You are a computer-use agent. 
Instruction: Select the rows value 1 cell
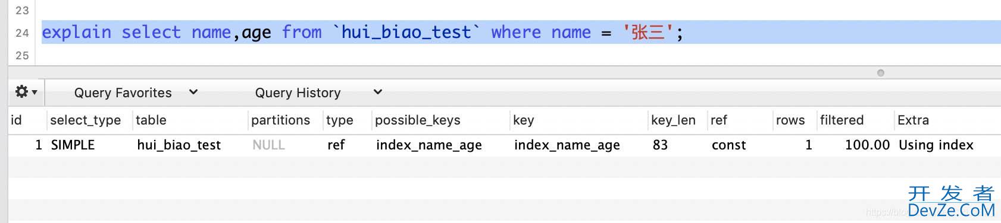pyautogui.click(x=809, y=145)
